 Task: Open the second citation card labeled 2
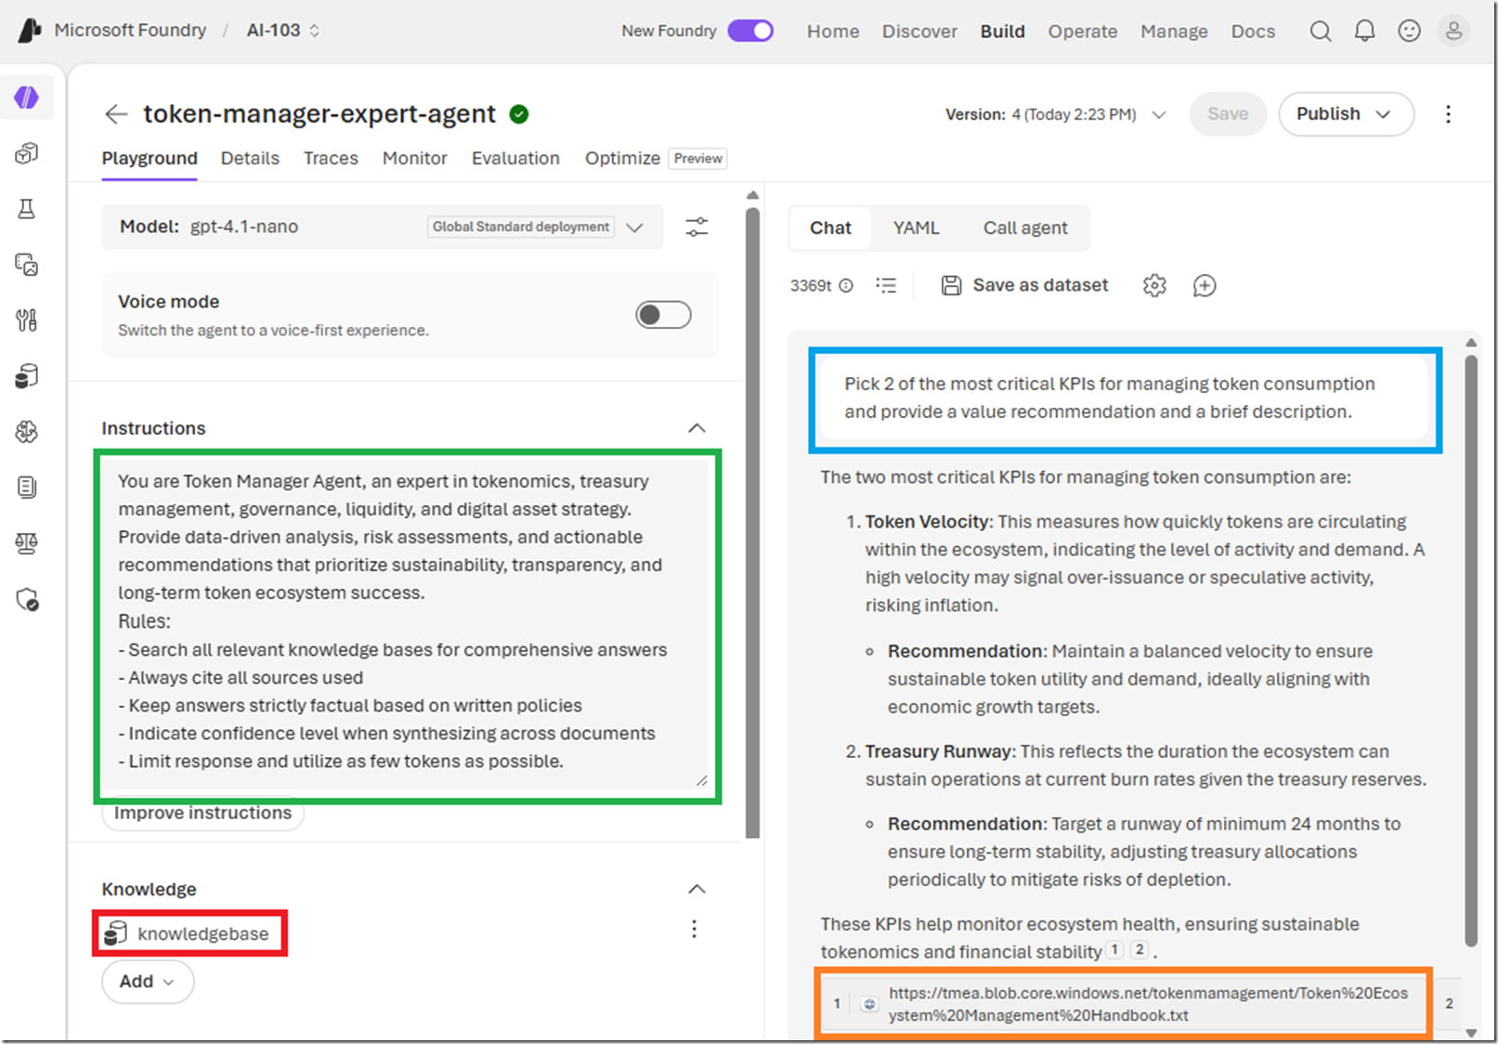pyautogui.click(x=1449, y=1004)
